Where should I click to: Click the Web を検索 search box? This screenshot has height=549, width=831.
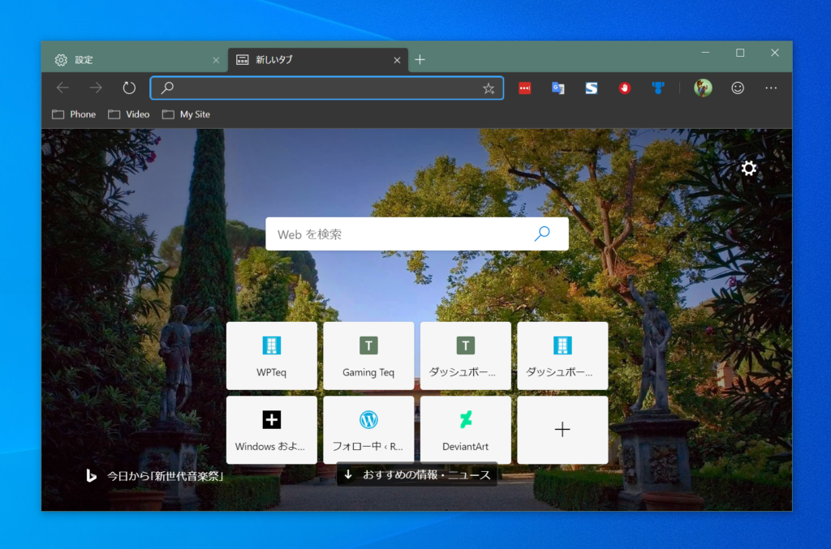(406, 234)
